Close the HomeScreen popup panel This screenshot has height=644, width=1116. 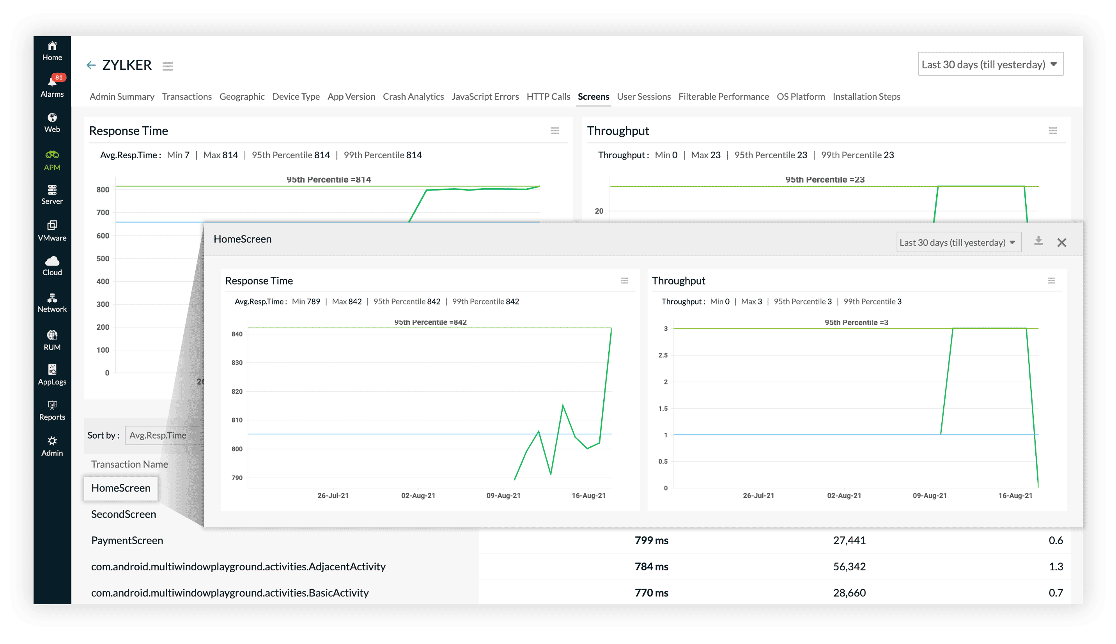(1061, 242)
